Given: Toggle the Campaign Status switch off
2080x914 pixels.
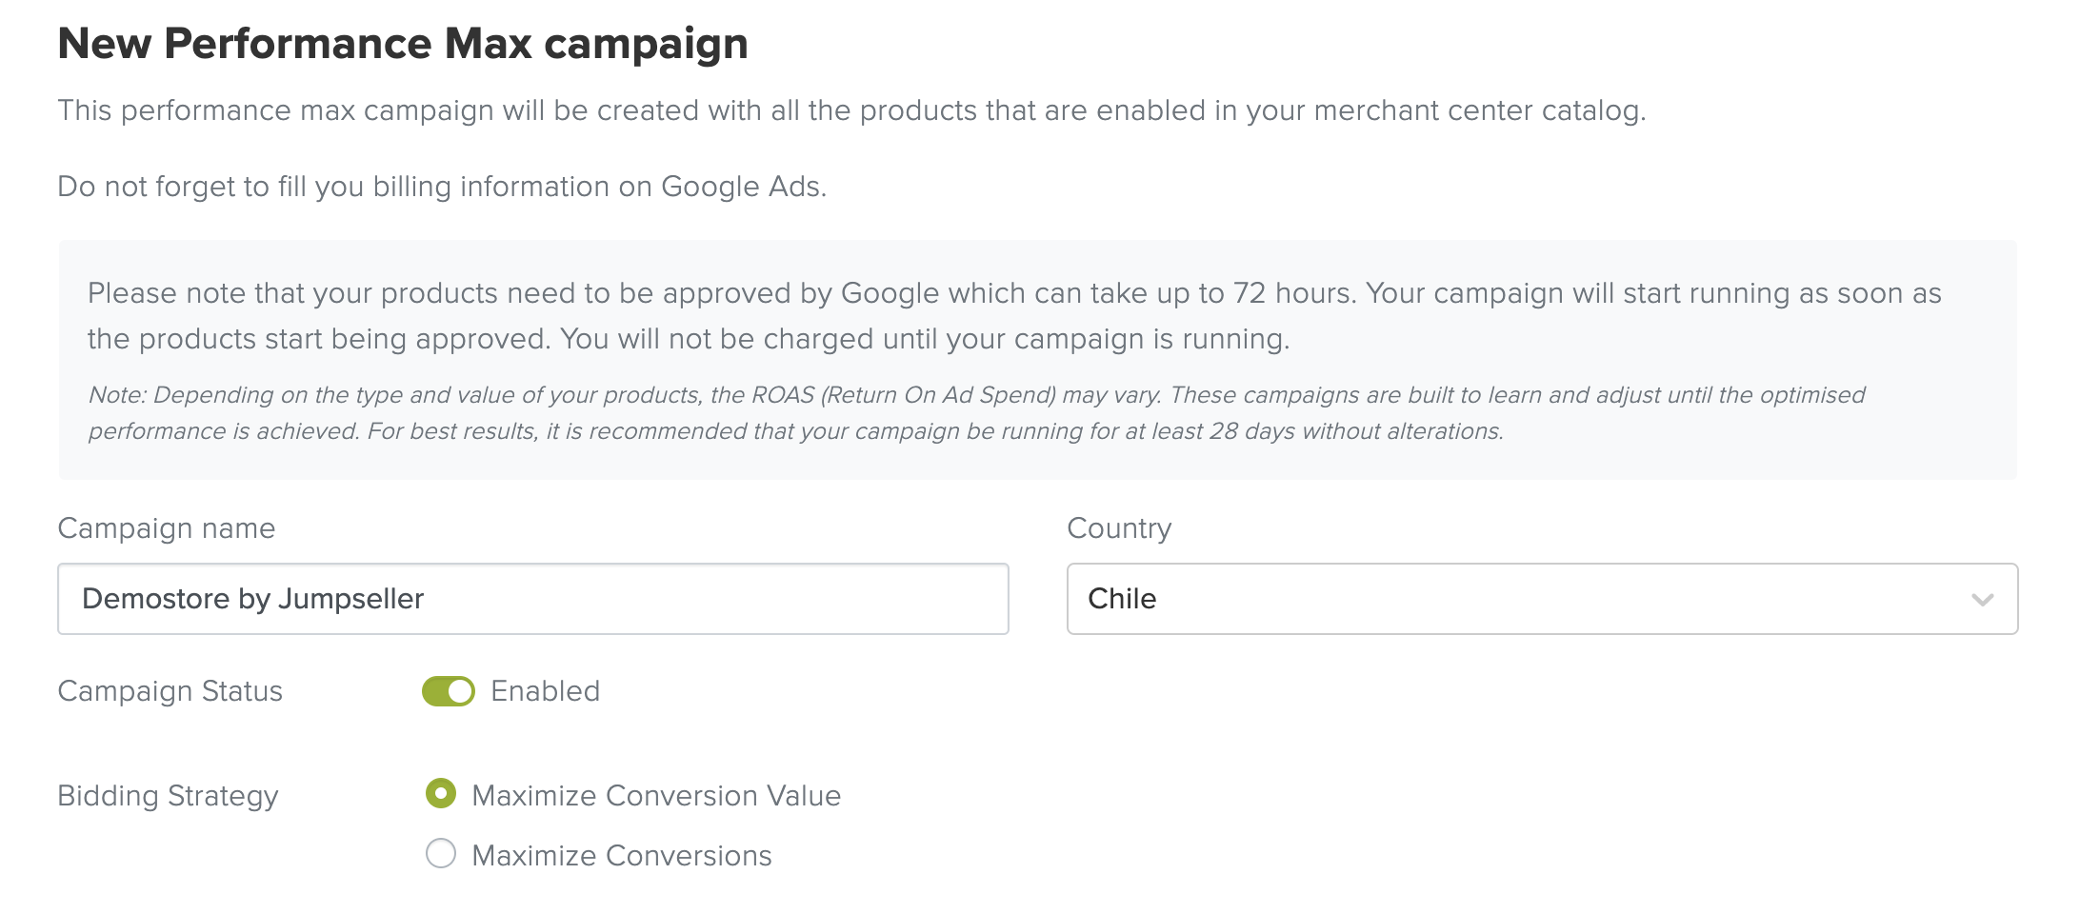Looking at the screenshot, I should pos(449,691).
